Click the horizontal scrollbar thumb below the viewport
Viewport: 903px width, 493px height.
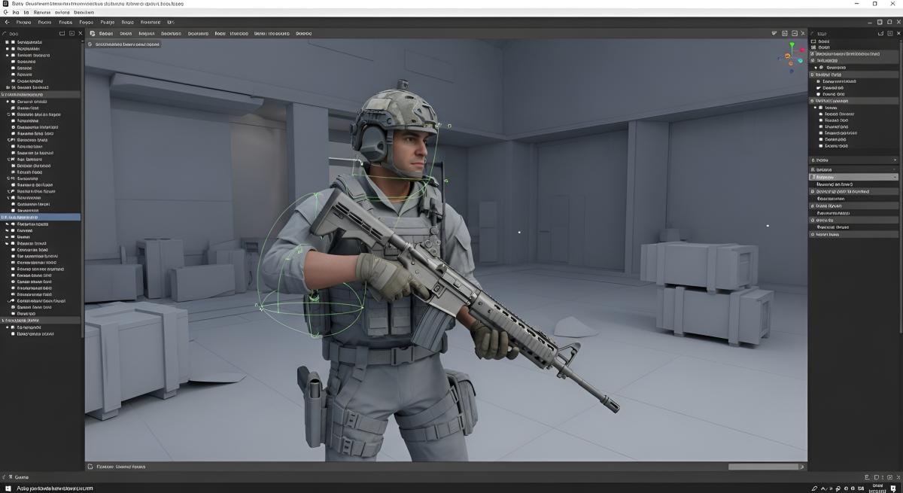click(763, 467)
